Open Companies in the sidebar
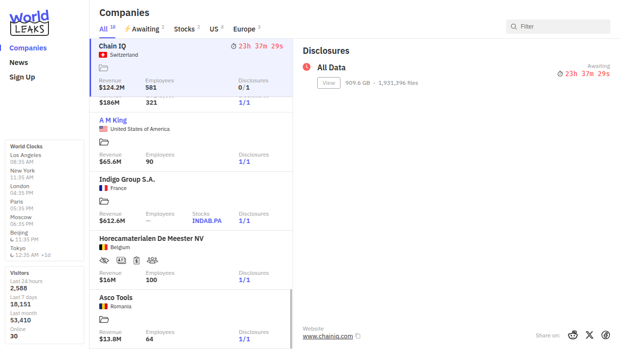Image resolution: width=620 pixels, height=349 pixels. [x=28, y=48]
